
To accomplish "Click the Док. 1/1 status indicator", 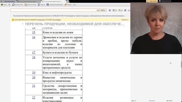I will coord(134,101).
